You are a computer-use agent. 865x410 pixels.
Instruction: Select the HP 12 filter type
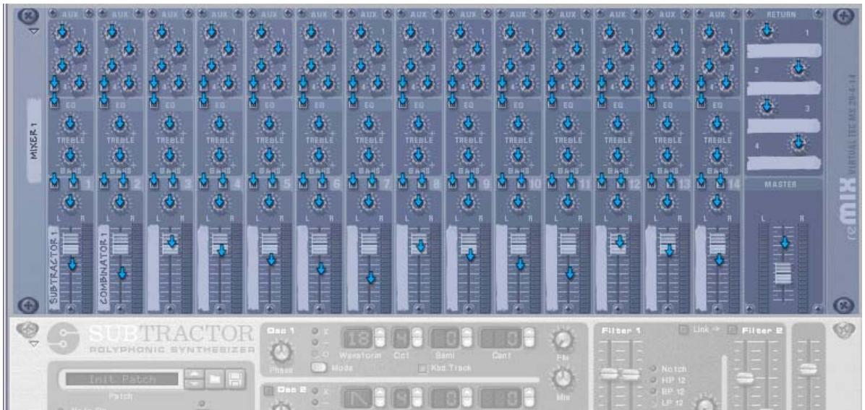click(x=653, y=380)
